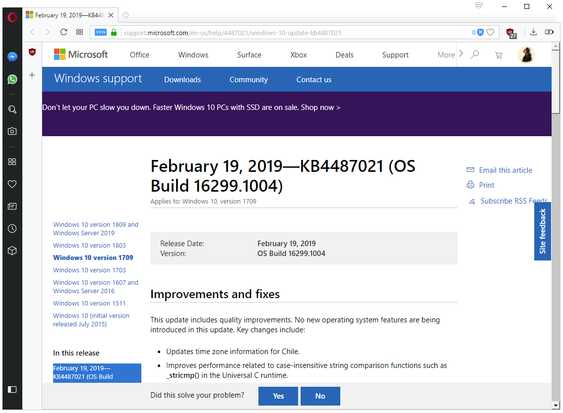Viewport: 563px width, 413px height.
Task: Toggle the VPN badge
Action: (101, 32)
